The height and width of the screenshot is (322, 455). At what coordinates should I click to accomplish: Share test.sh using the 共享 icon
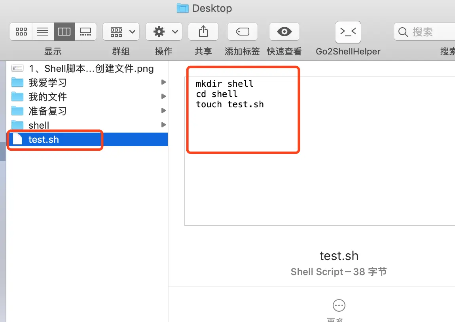(203, 32)
